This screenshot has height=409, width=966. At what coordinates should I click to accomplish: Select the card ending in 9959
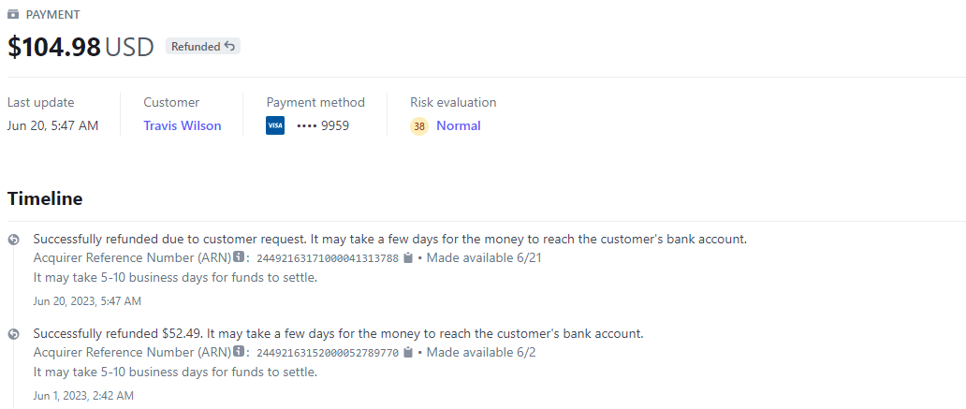[323, 125]
